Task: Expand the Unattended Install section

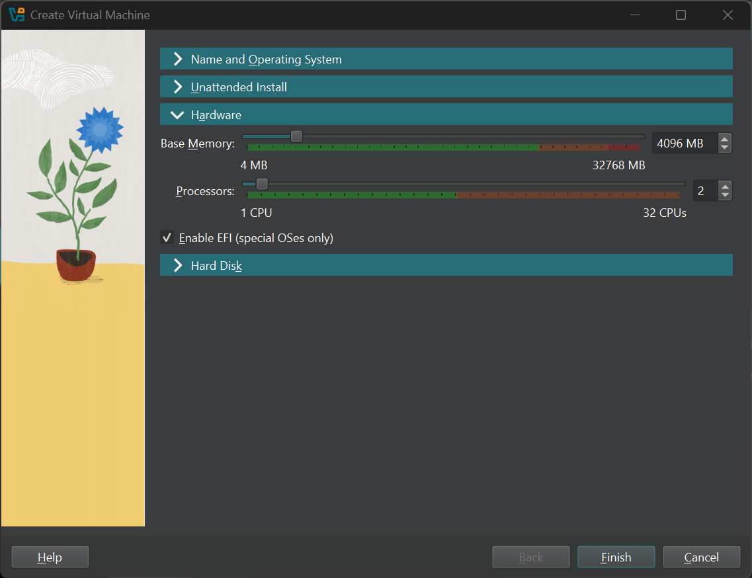Action: click(x=446, y=87)
